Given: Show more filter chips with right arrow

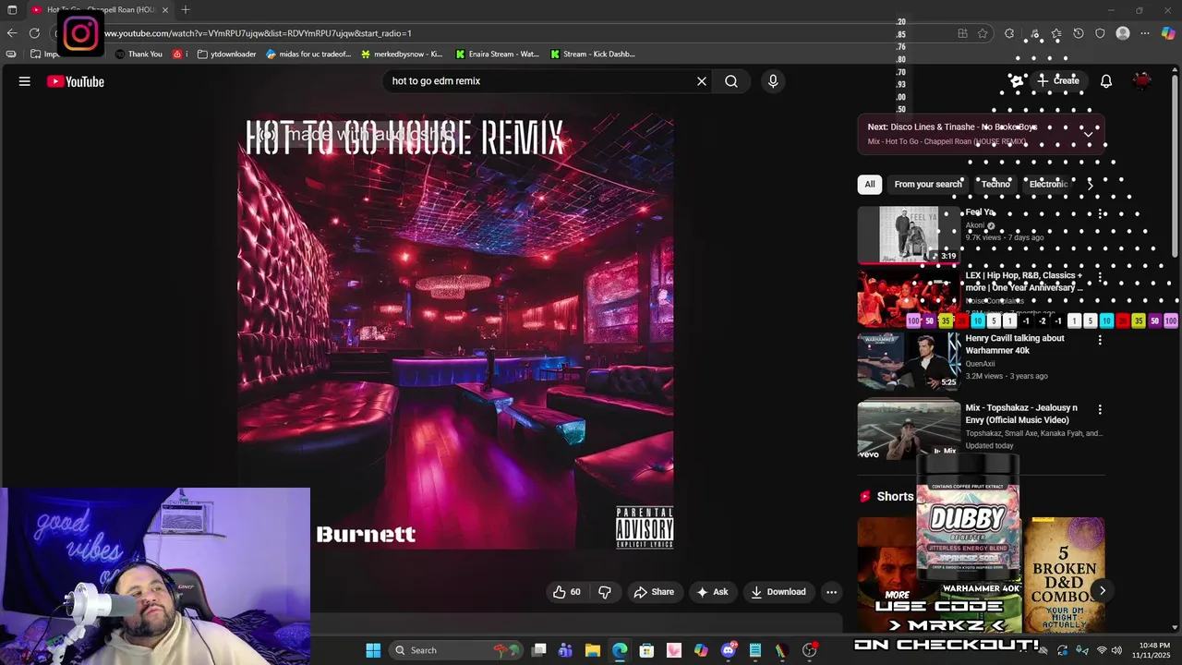Looking at the screenshot, I should tap(1090, 184).
